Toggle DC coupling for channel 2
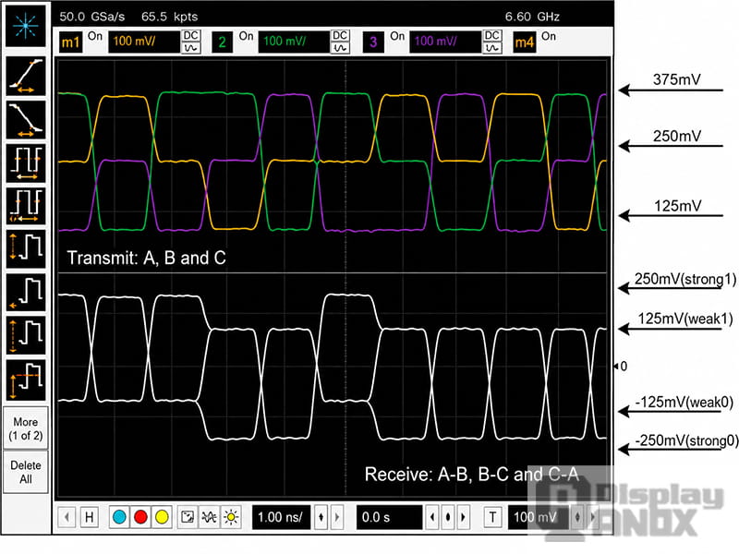 (340, 36)
